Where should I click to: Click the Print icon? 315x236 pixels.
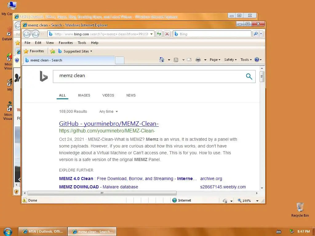[198, 60]
